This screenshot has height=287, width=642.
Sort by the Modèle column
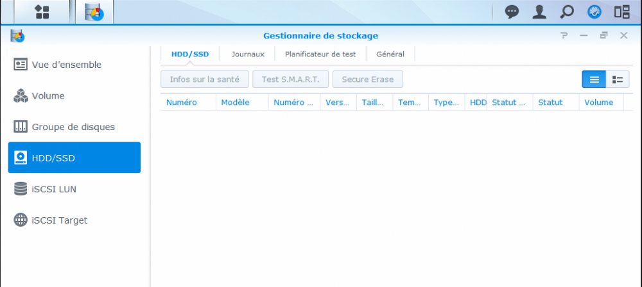point(242,102)
